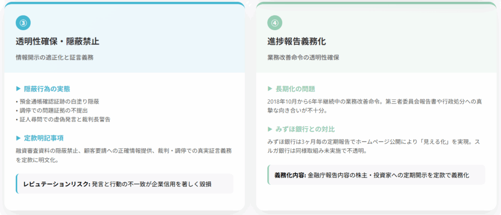Click the arrow beside みずほ銀行との対比
The height and width of the screenshot is (215, 501).
pyautogui.click(x=270, y=129)
